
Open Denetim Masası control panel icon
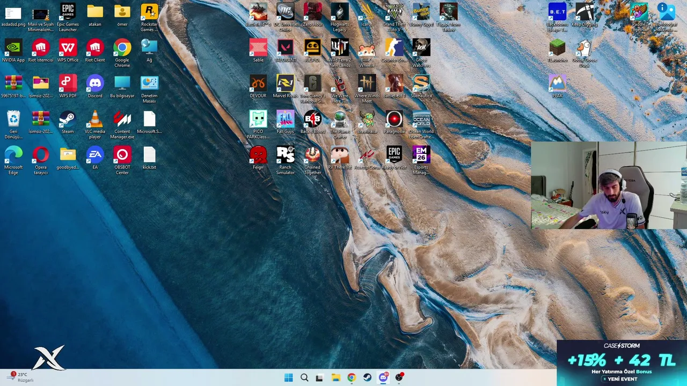pos(149,90)
